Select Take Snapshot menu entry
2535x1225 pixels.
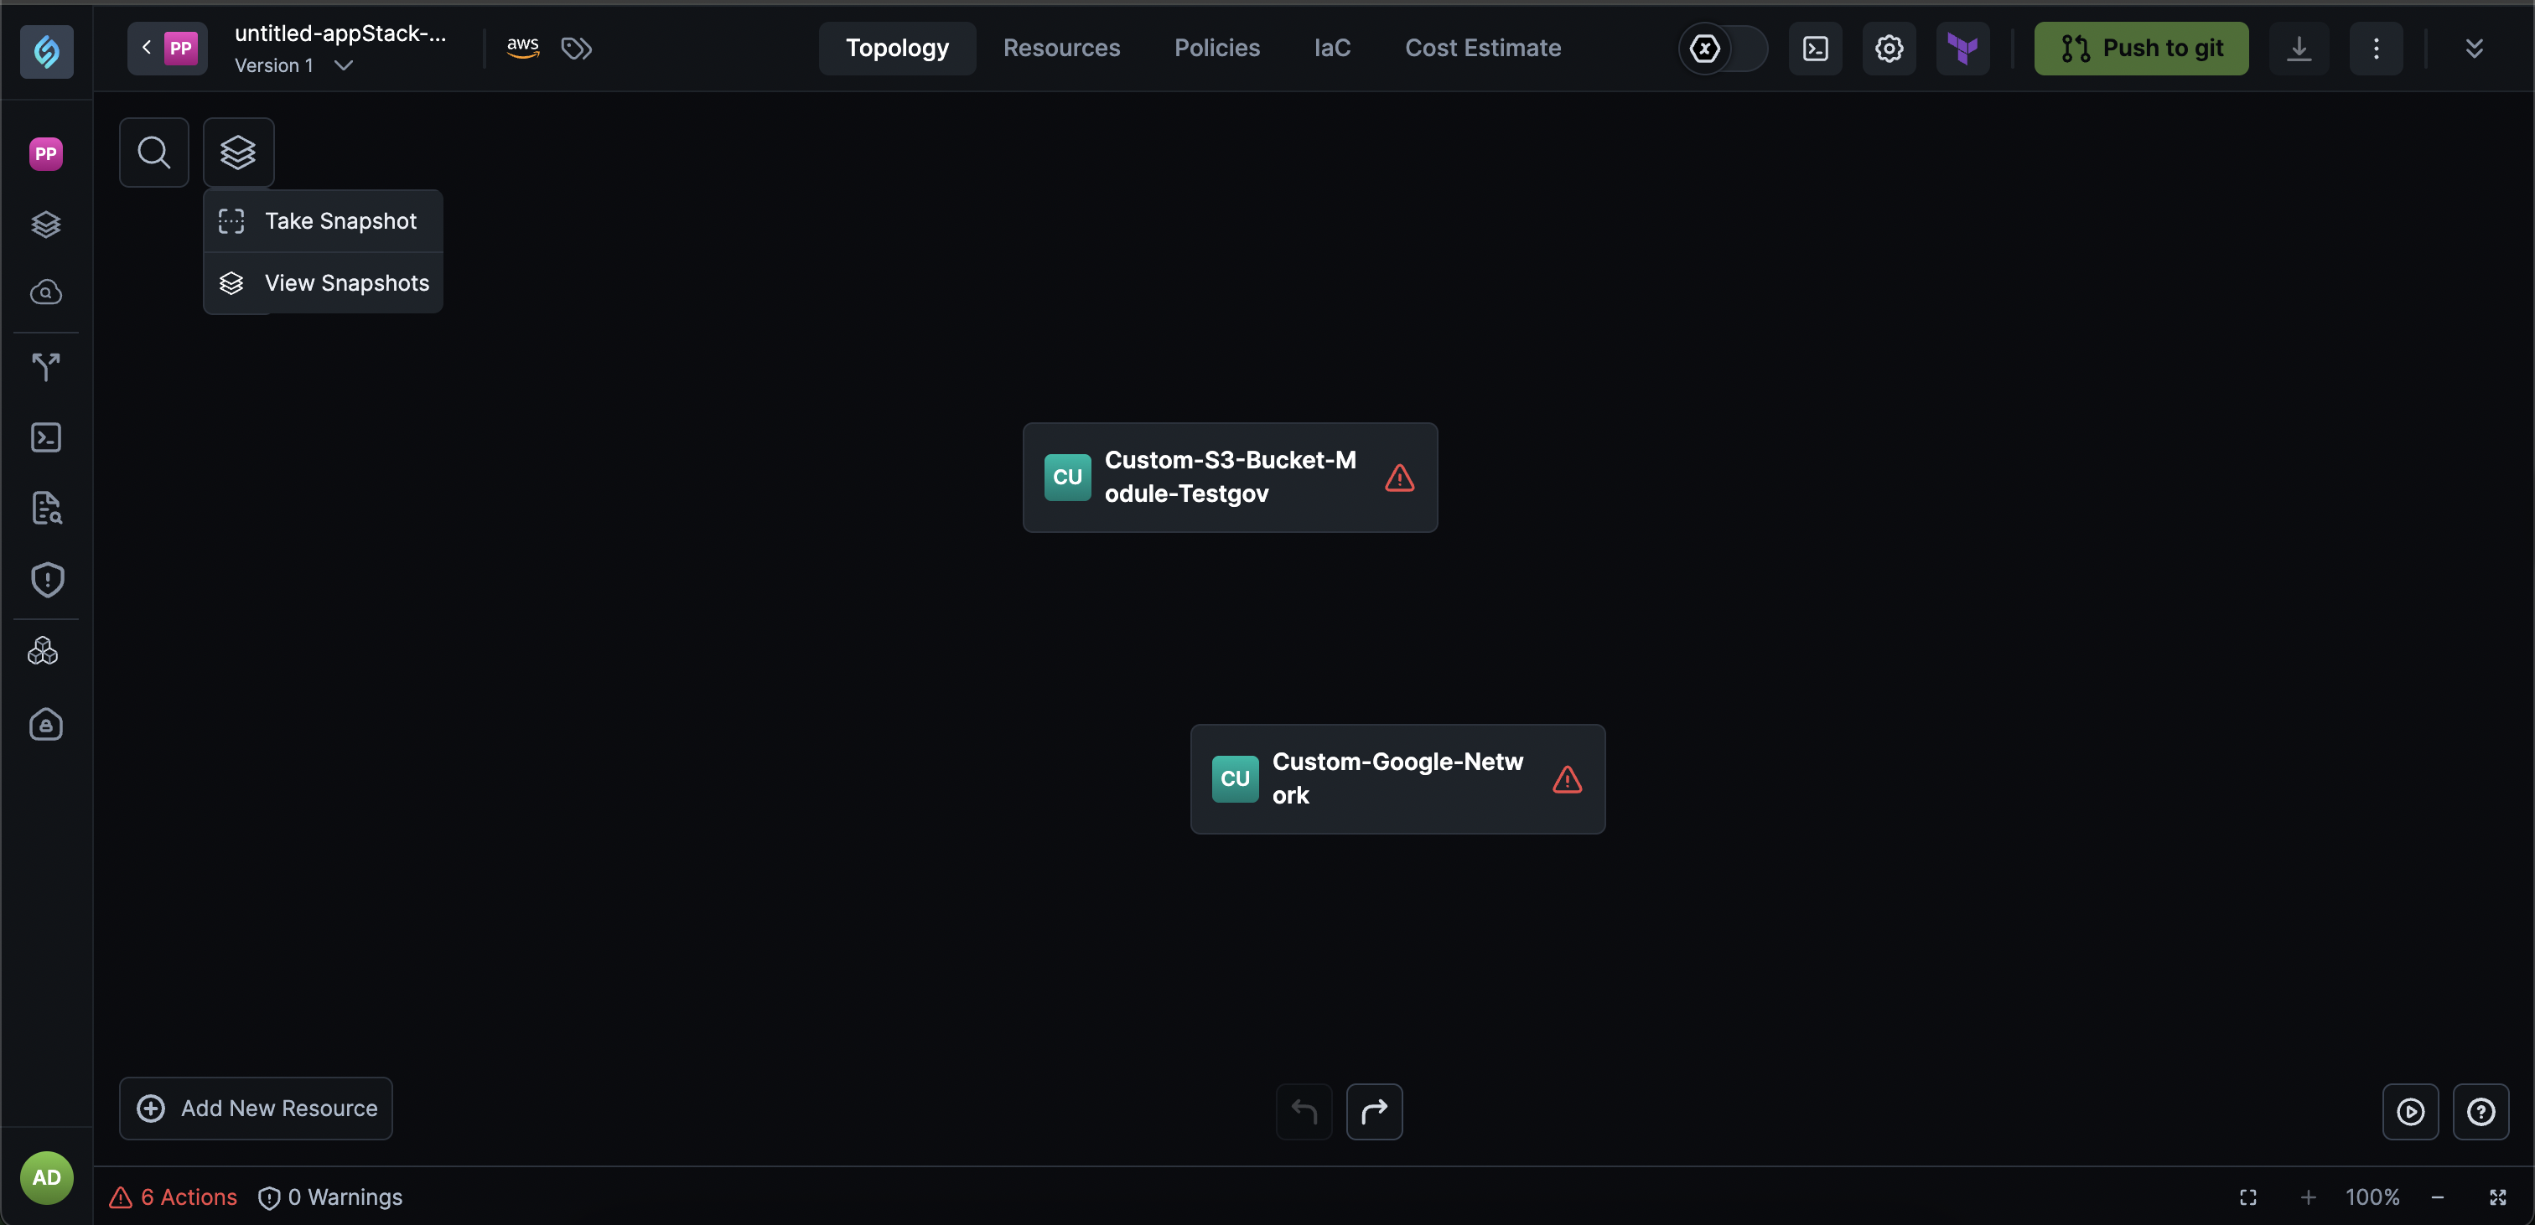click(x=323, y=221)
